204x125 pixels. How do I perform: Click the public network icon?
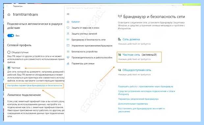pos(119,70)
